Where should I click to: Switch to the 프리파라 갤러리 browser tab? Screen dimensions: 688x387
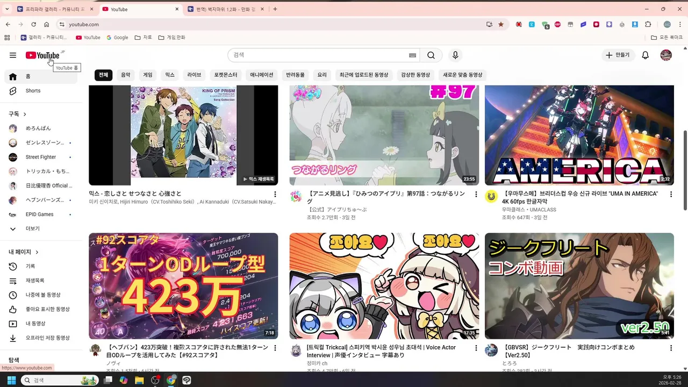[x=55, y=9]
